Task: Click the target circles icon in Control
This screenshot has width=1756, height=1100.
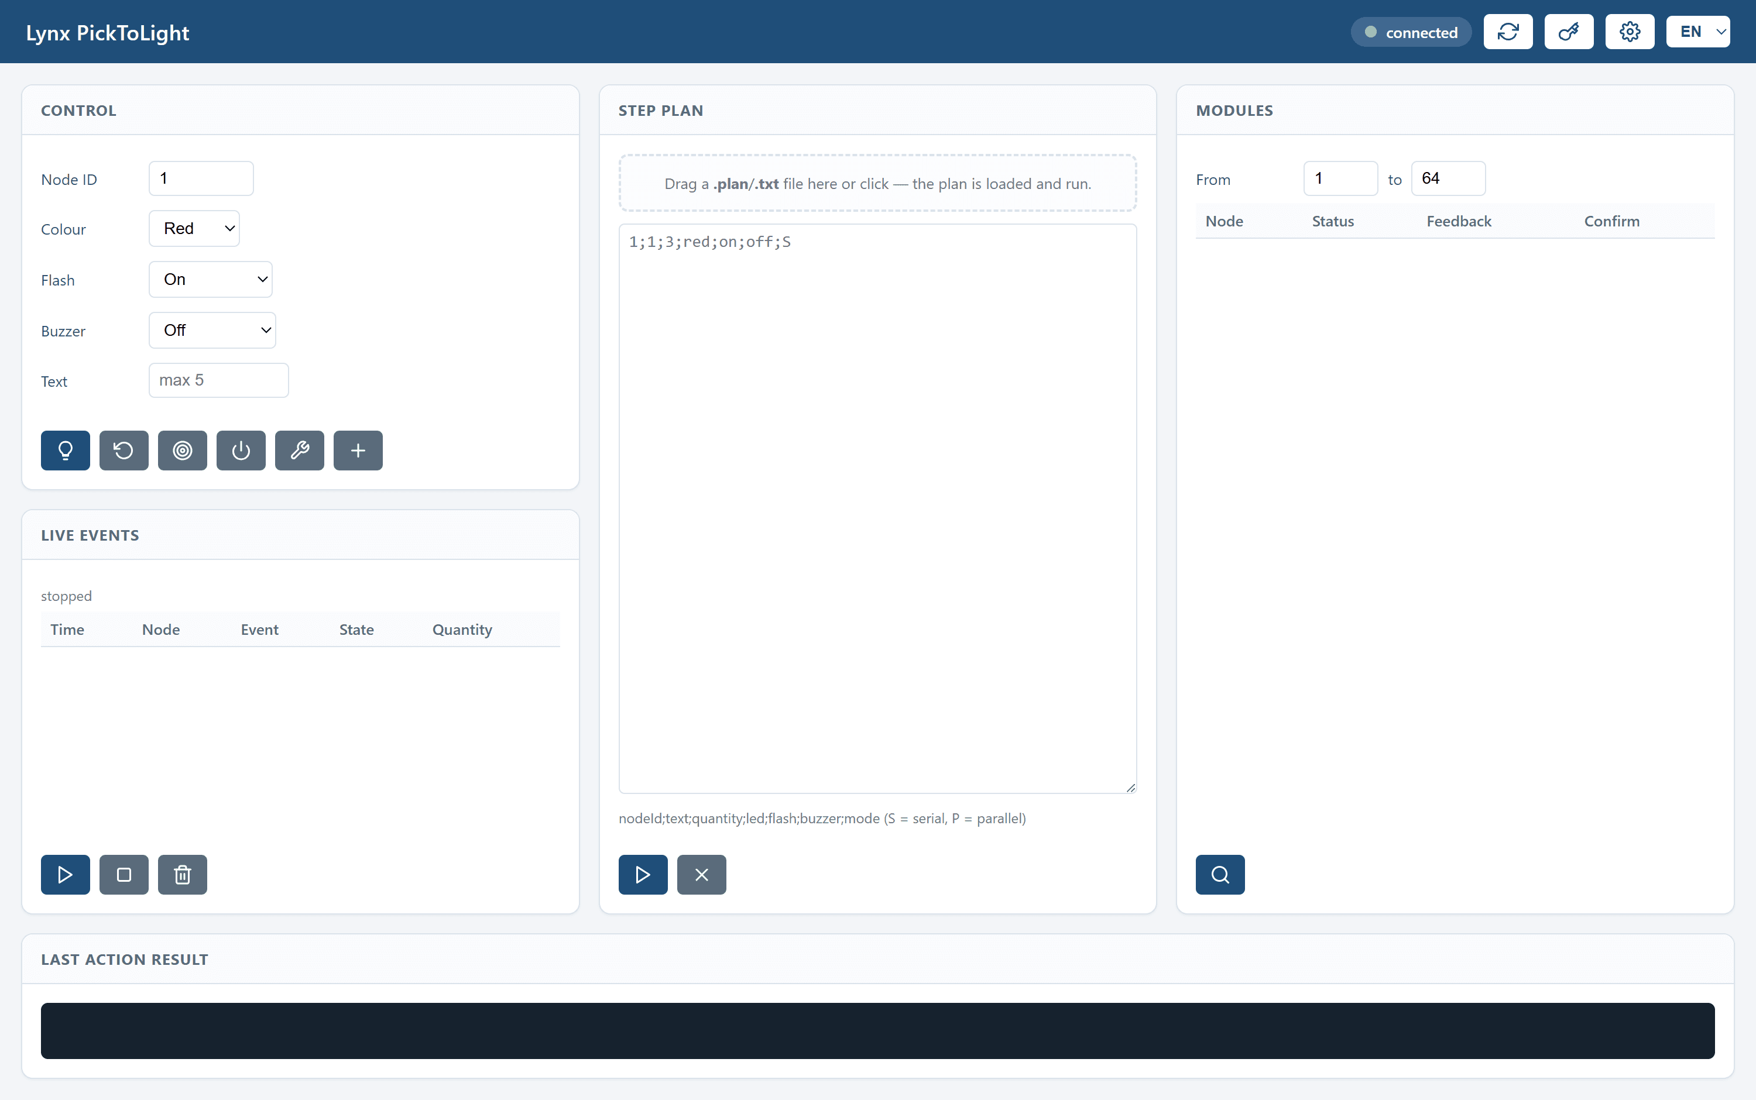Action: [183, 451]
